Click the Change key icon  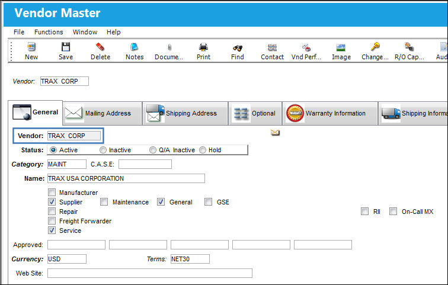pyautogui.click(x=375, y=47)
